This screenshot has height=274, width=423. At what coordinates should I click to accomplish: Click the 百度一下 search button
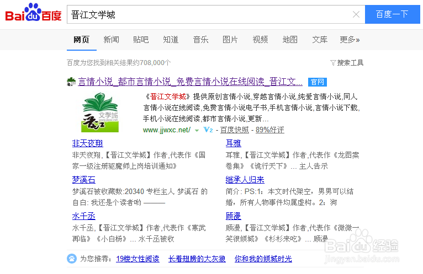[392, 14]
